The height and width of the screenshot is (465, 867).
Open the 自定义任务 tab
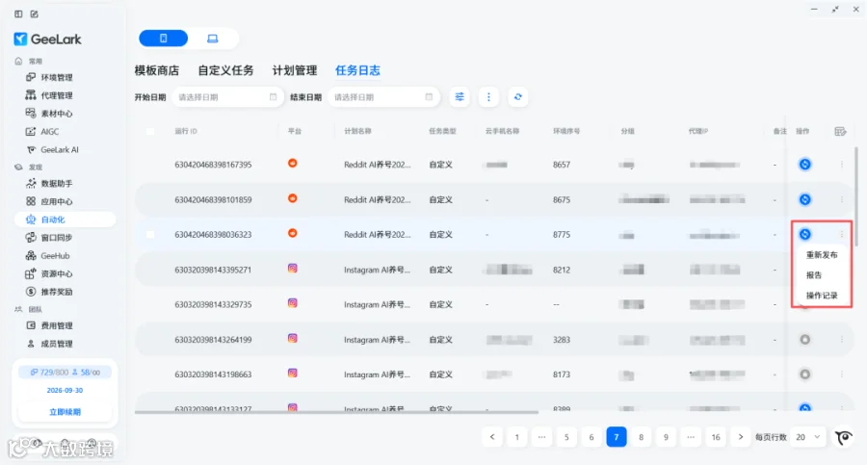(x=225, y=70)
